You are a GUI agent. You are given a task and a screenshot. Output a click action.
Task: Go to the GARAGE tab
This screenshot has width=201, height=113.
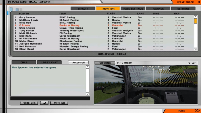click(x=158, y=9)
